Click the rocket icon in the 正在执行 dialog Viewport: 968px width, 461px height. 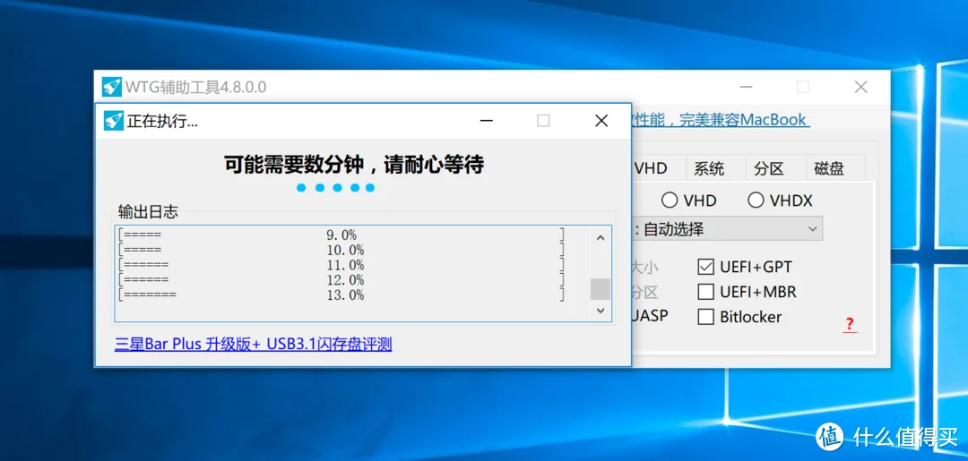pos(113,120)
